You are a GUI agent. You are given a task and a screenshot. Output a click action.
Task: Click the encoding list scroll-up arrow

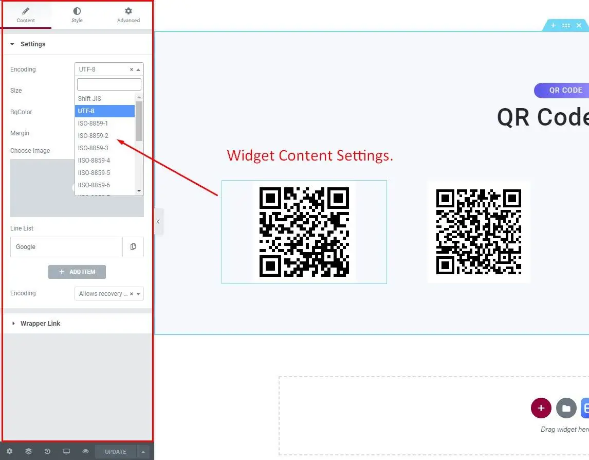tap(139, 97)
